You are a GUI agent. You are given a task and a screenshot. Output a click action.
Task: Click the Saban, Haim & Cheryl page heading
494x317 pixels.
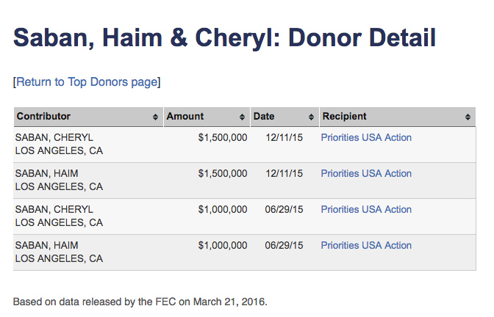coord(225,37)
